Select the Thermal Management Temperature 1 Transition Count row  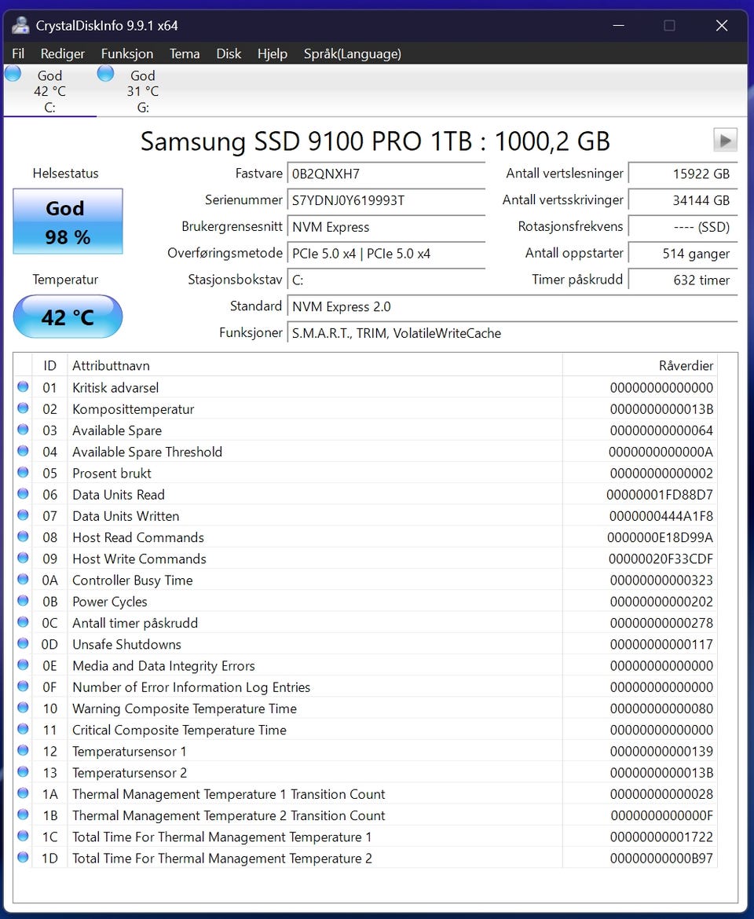365,793
